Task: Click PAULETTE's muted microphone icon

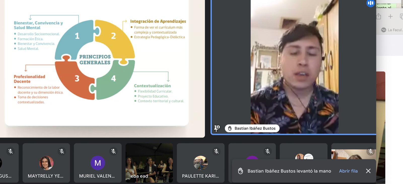Action: [216, 151]
